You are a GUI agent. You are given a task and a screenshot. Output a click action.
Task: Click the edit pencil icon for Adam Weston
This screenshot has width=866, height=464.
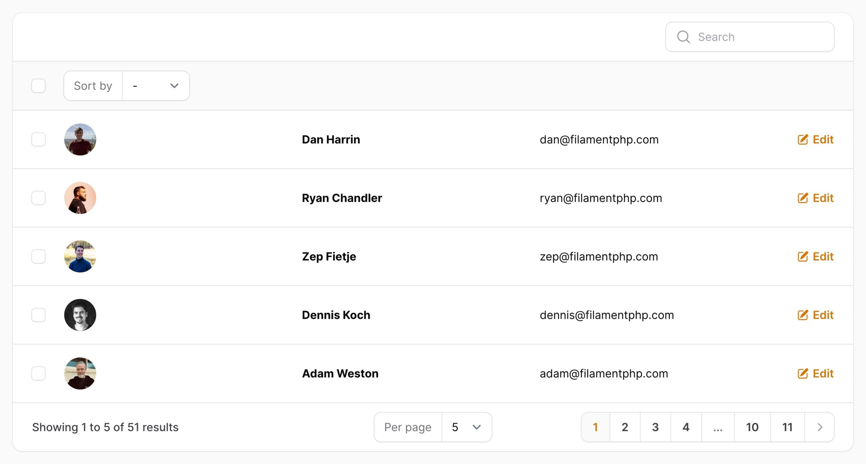[x=802, y=374]
